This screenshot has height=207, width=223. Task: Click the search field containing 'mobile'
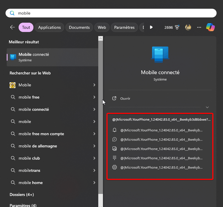111,13
